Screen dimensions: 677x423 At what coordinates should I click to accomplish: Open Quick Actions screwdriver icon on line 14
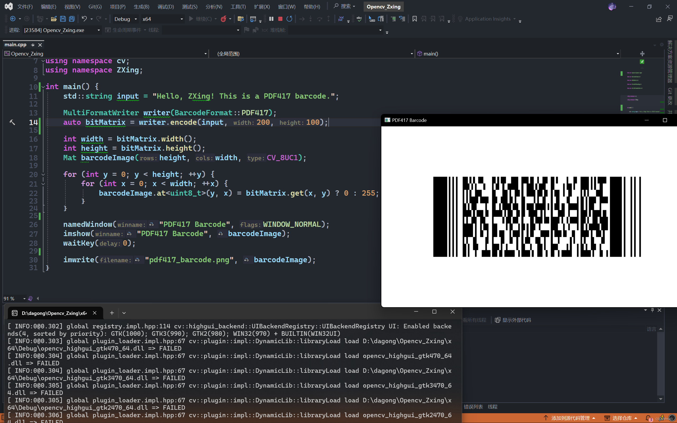tap(12, 122)
